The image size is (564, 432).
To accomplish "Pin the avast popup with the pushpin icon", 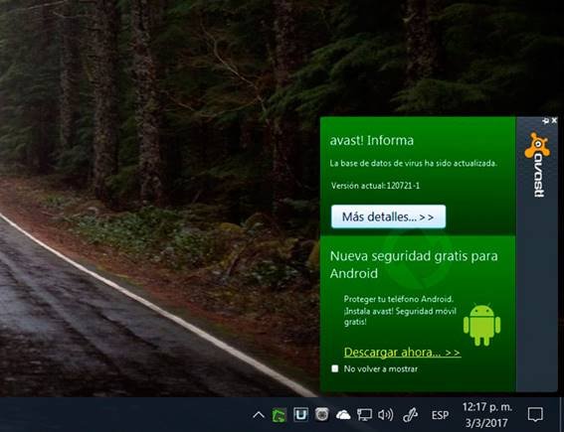I will pyautogui.click(x=546, y=121).
